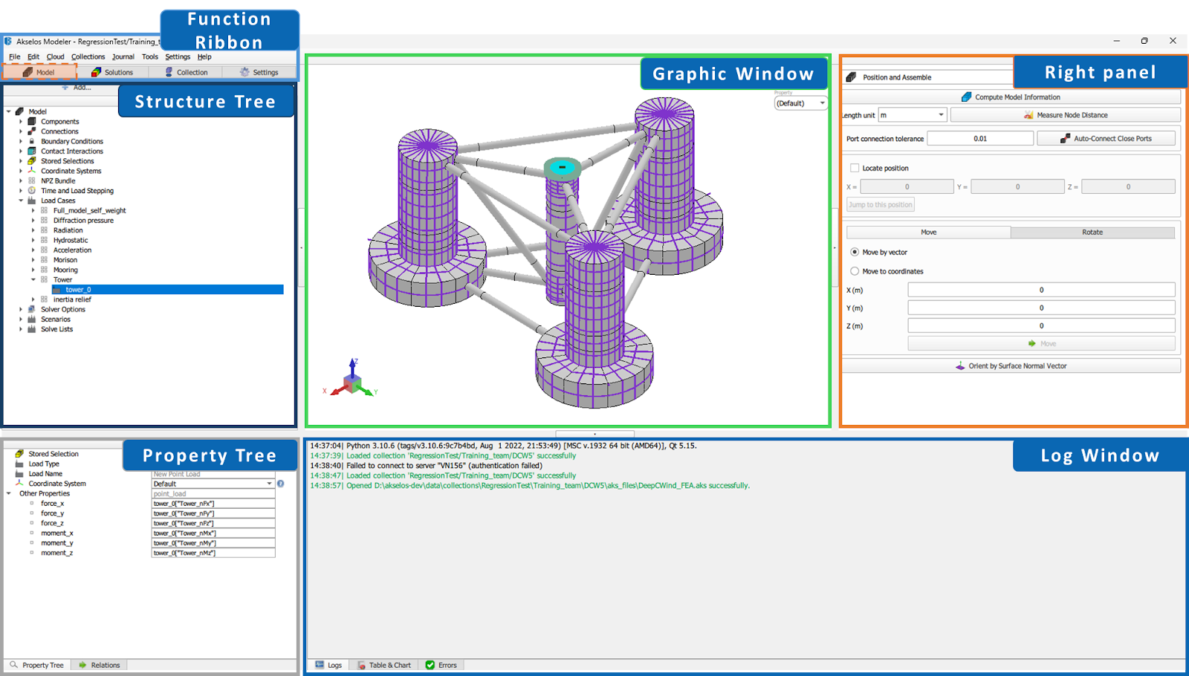
Task: Click the Port connection tolerance field
Action: tap(980, 138)
